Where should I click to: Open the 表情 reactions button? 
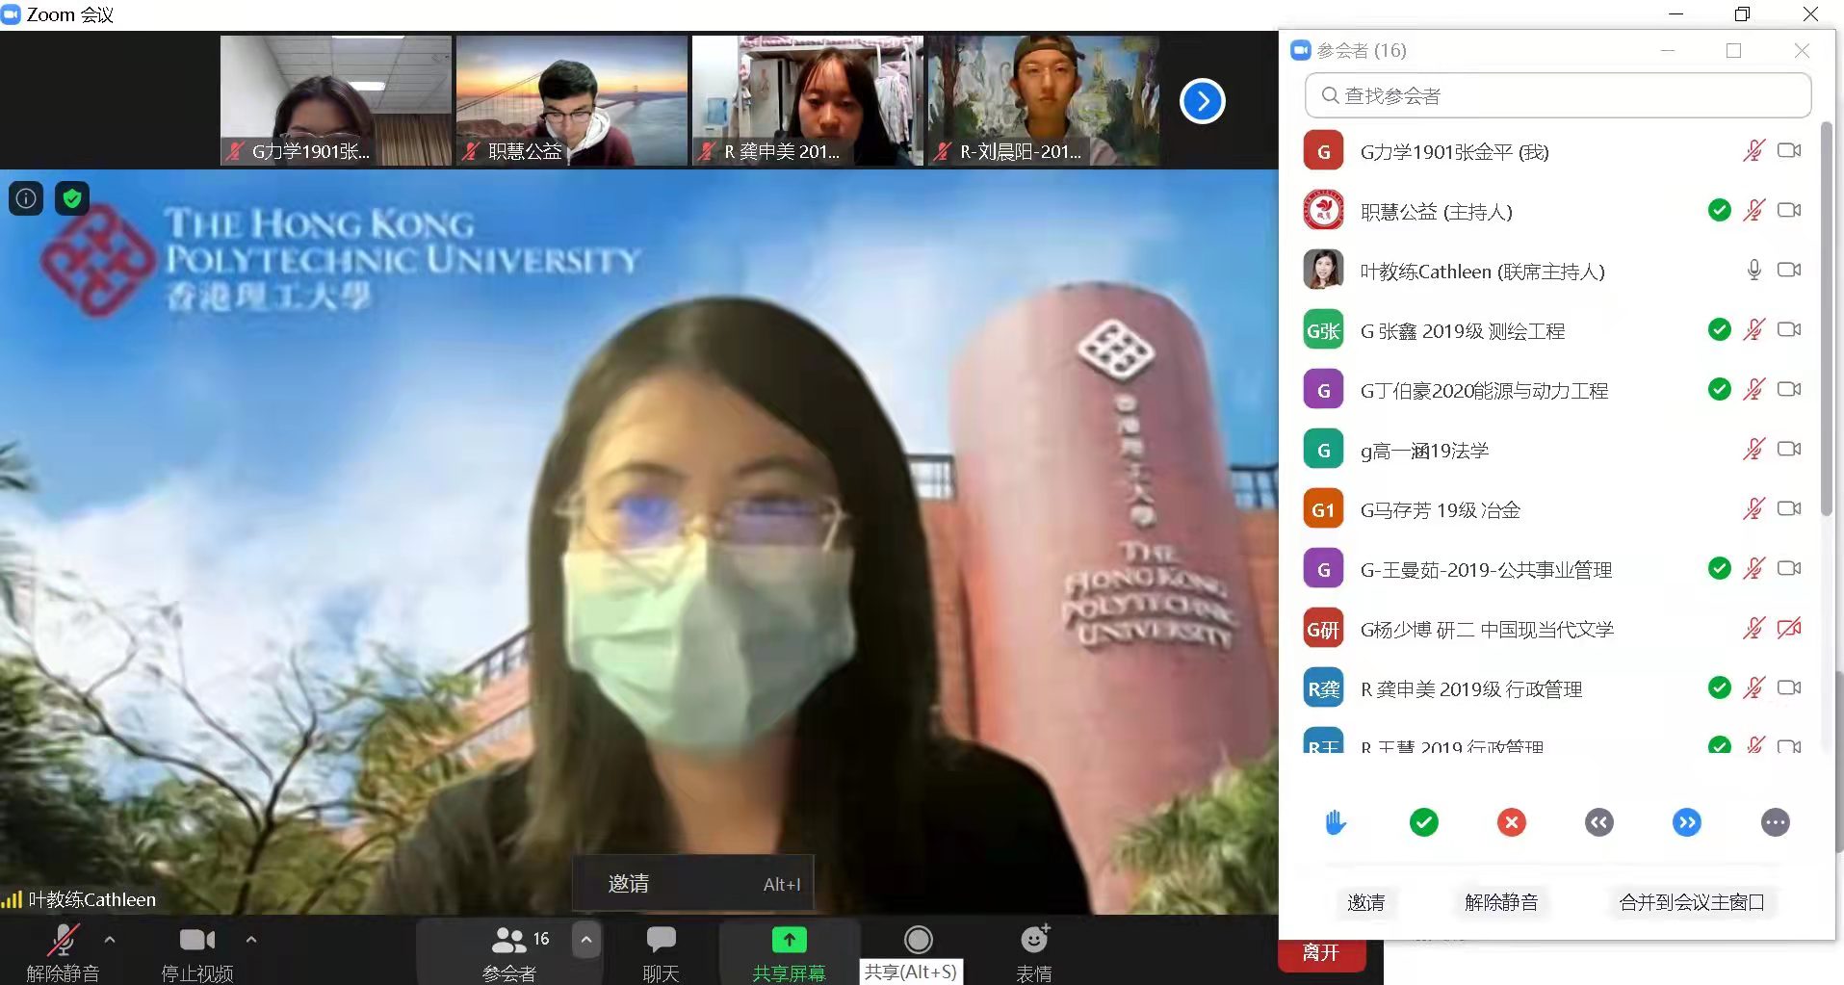[x=1033, y=952]
